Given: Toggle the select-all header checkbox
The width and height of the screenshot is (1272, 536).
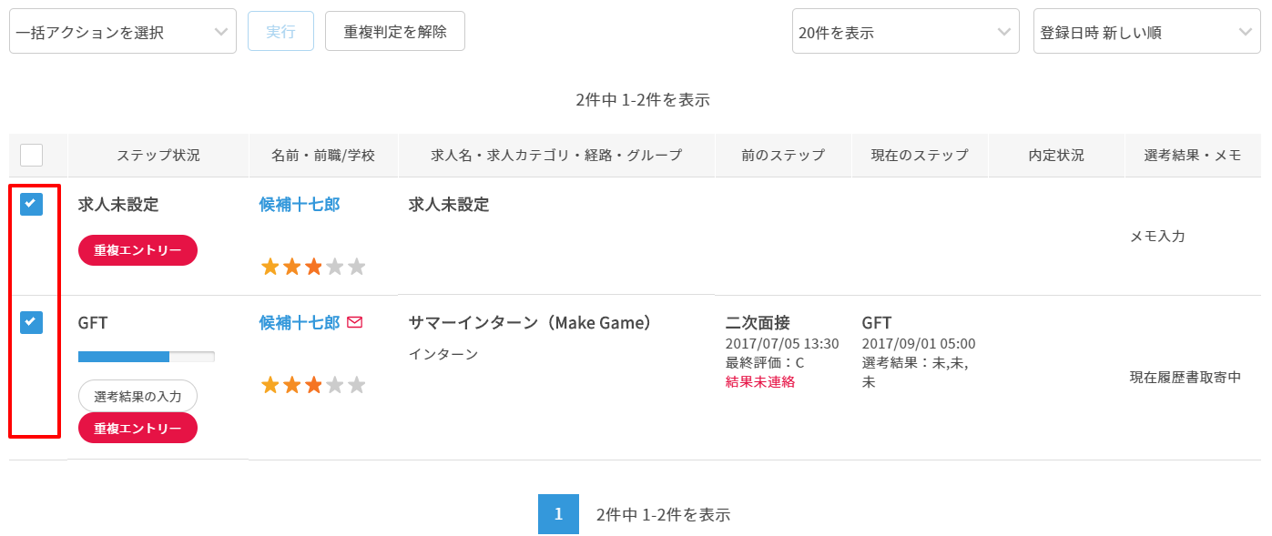Looking at the screenshot, I should pos(31,155).
